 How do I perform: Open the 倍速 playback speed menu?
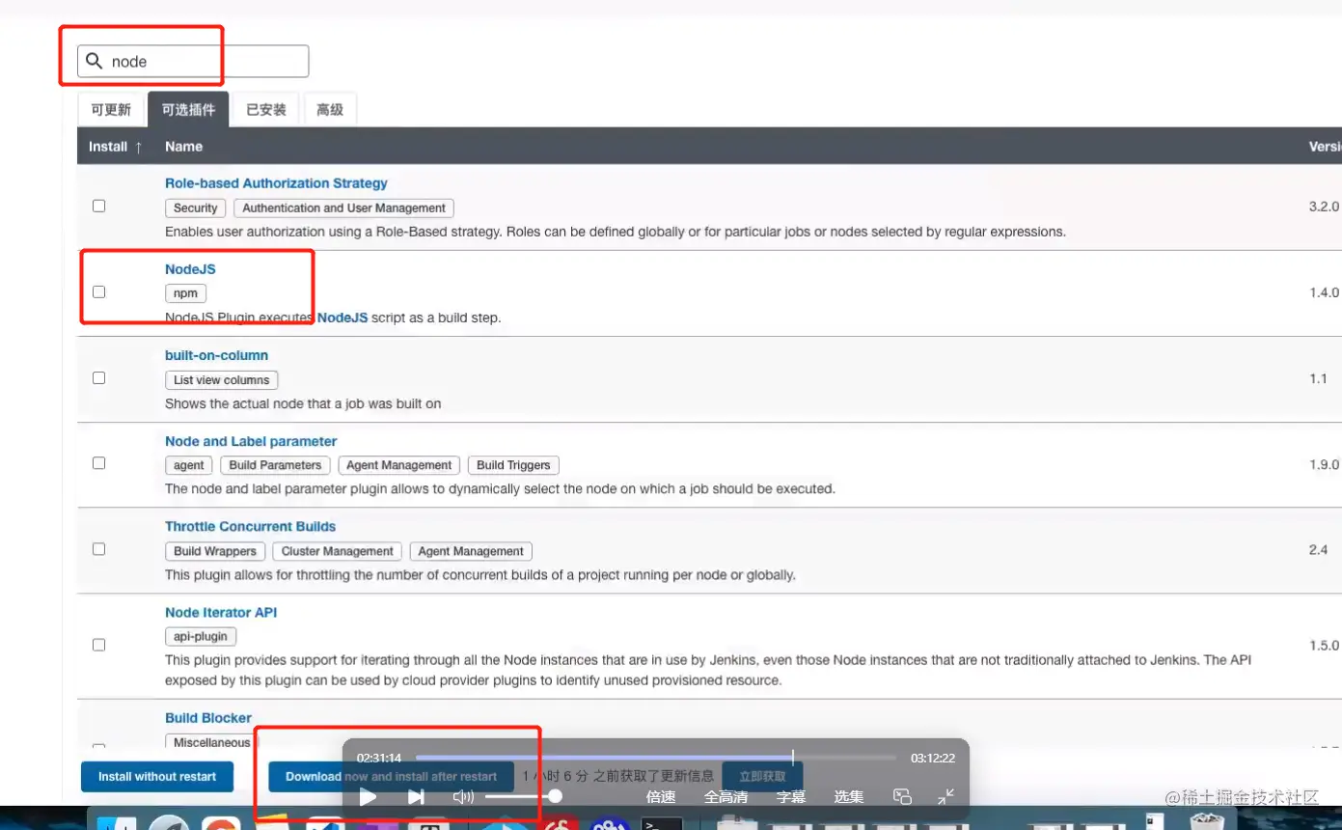pos(661,797)
